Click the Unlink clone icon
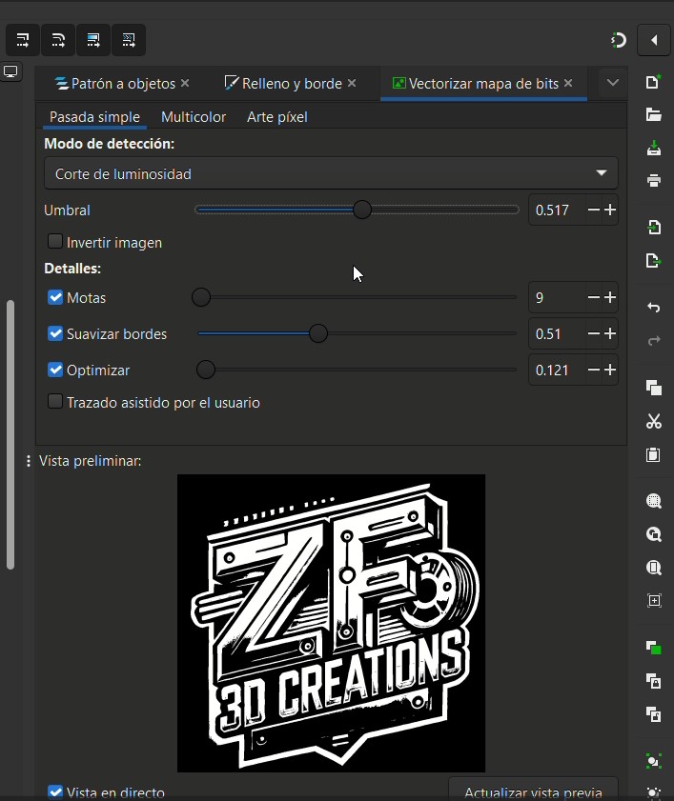This screenshot has height=801, width=674. 654,714
